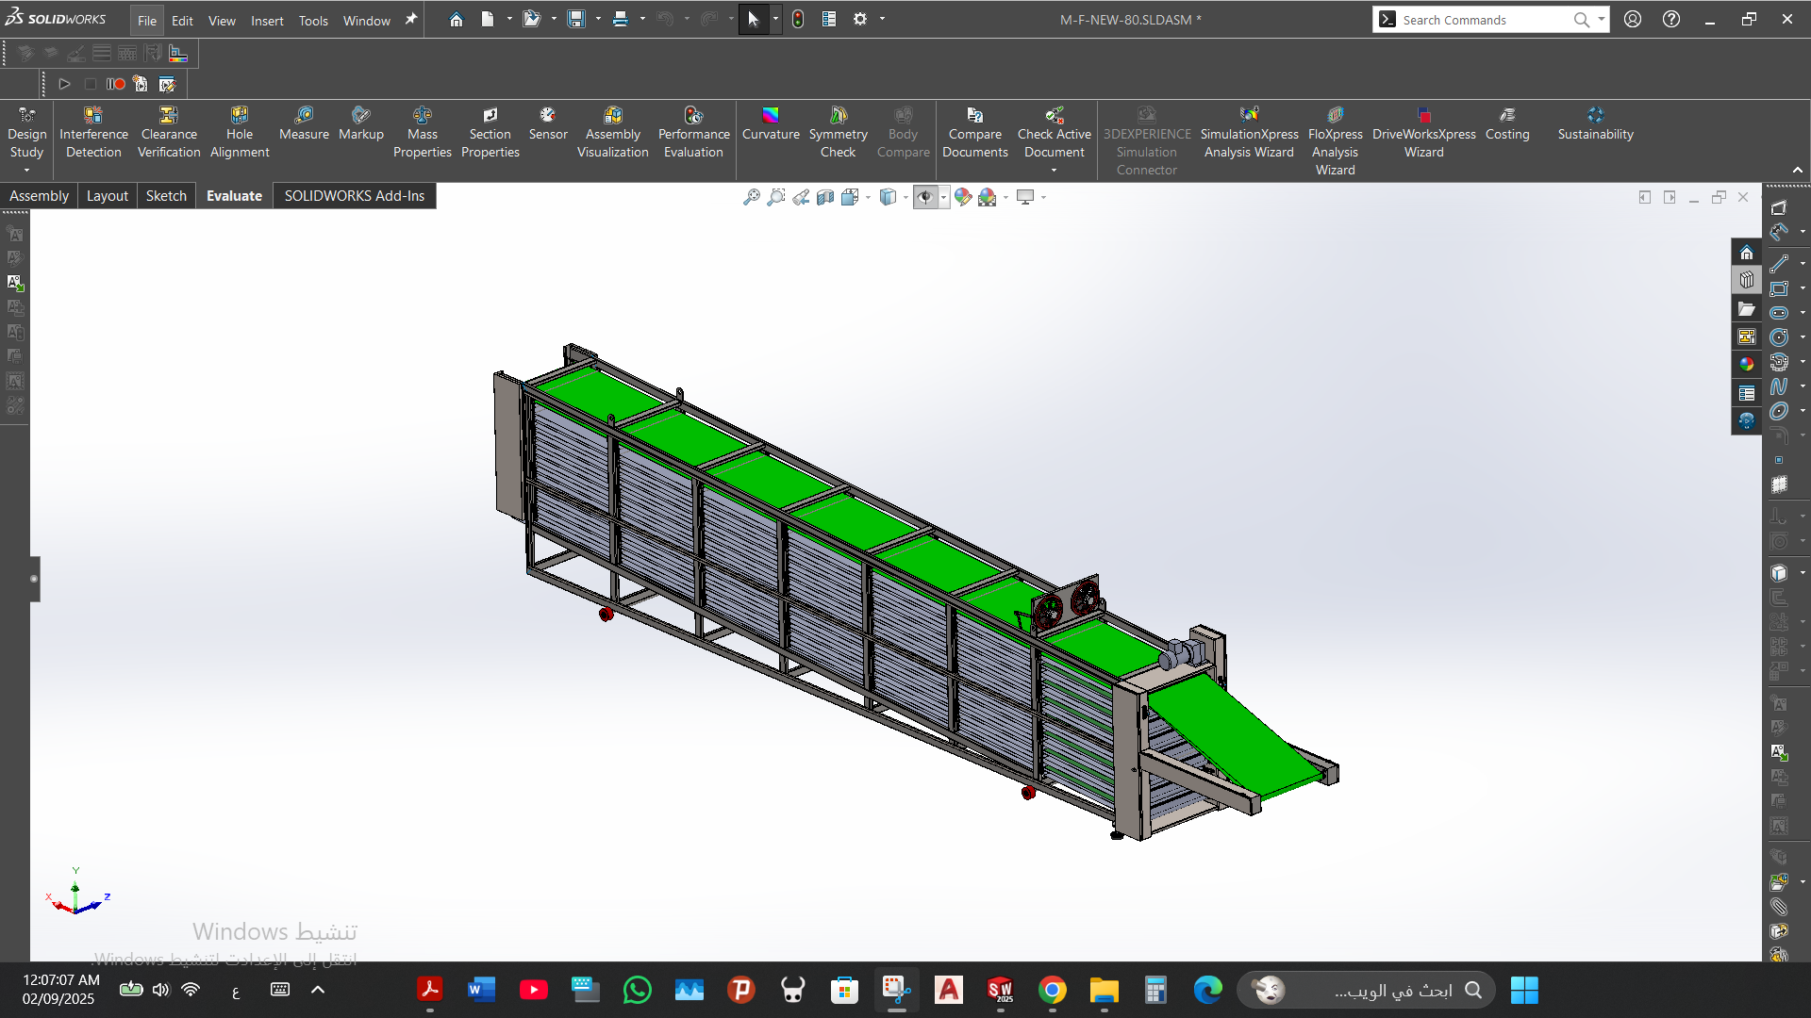Launch Clearance Verification tool

pyautogui.click(x=169, y=133)
